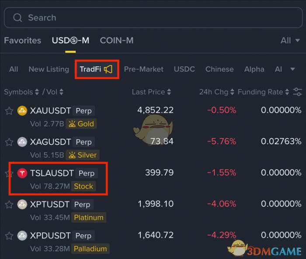This screenshot has width=306, height=259.
Task: Switch to the COIN-M tab
Action: coord(117,41)
